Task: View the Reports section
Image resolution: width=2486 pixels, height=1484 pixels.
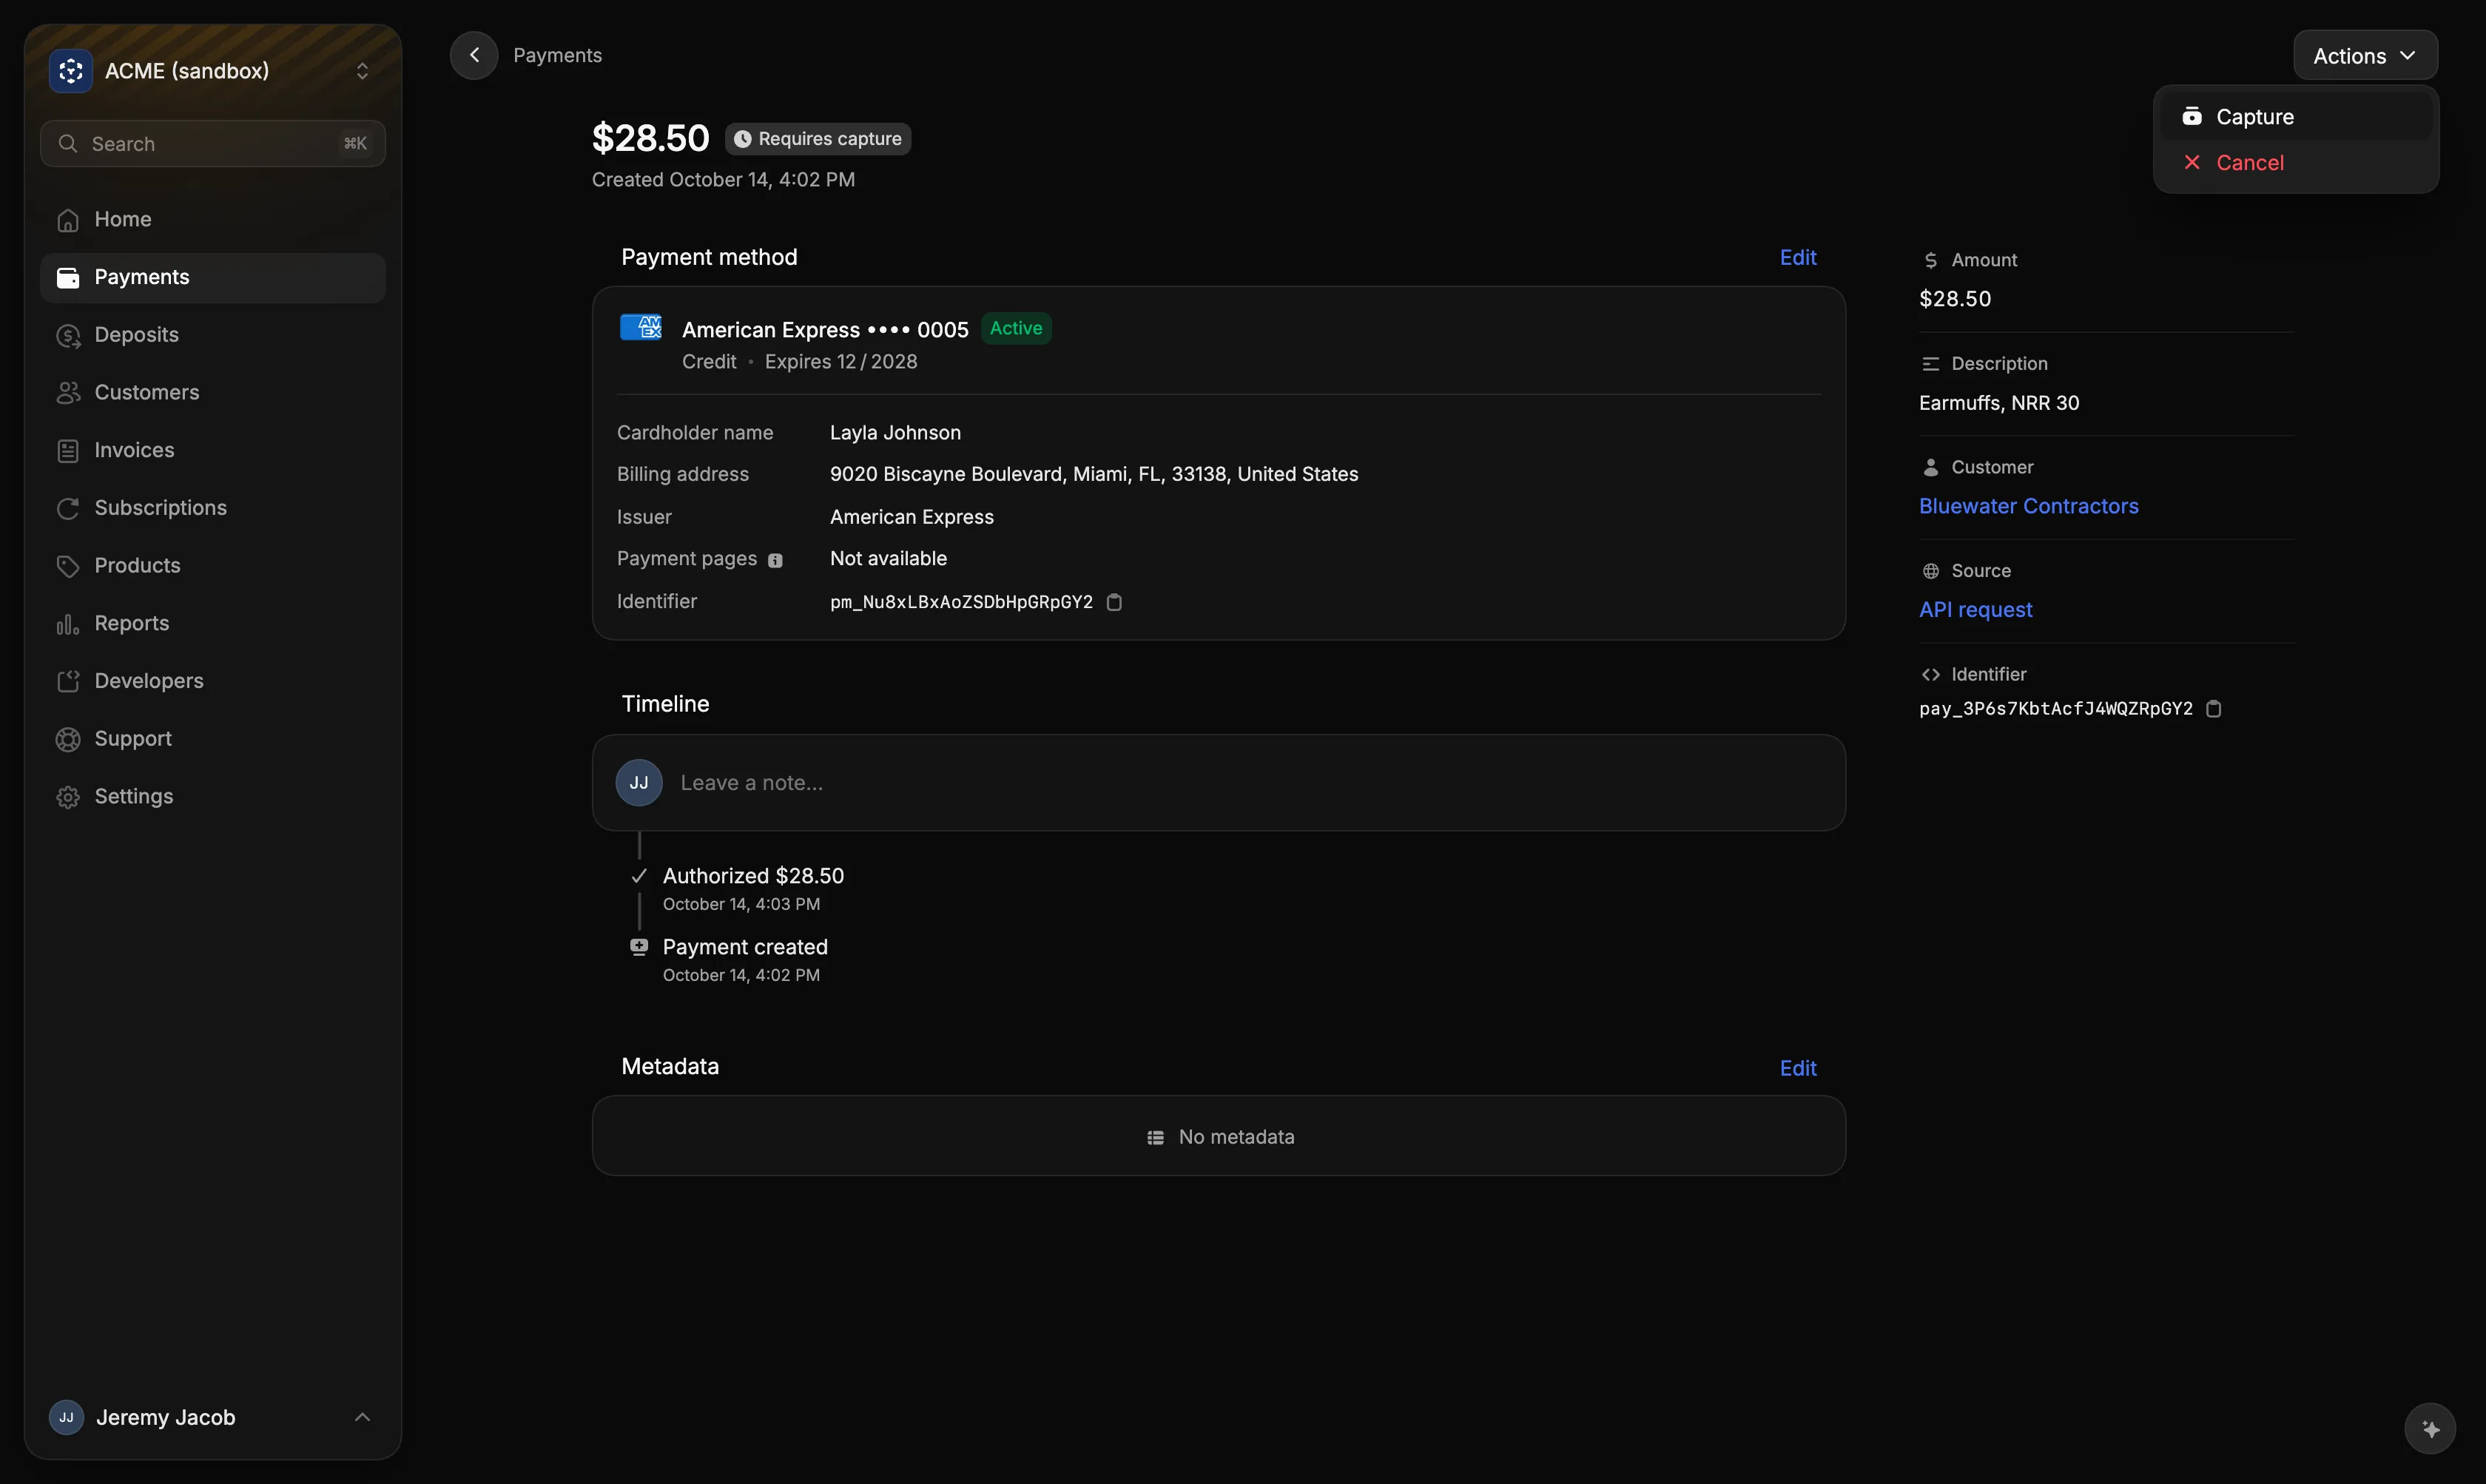Action: pyautogui.click(x=212, y=623)
